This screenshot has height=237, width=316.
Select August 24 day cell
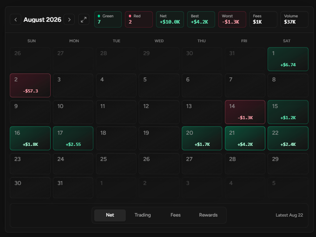click(73, 164)
